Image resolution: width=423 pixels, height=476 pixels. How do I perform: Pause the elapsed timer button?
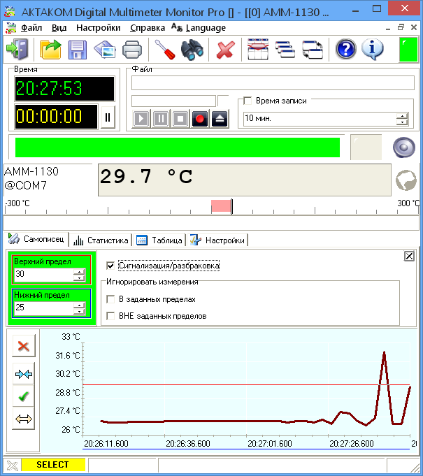[108, 117]
